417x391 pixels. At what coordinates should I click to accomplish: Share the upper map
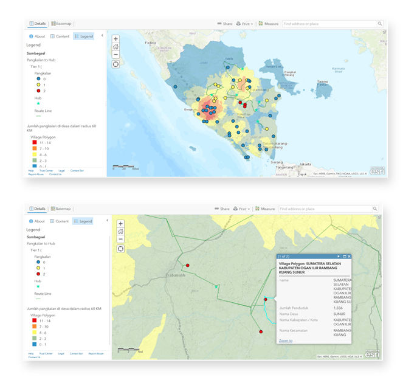click(x=225, y=24)
